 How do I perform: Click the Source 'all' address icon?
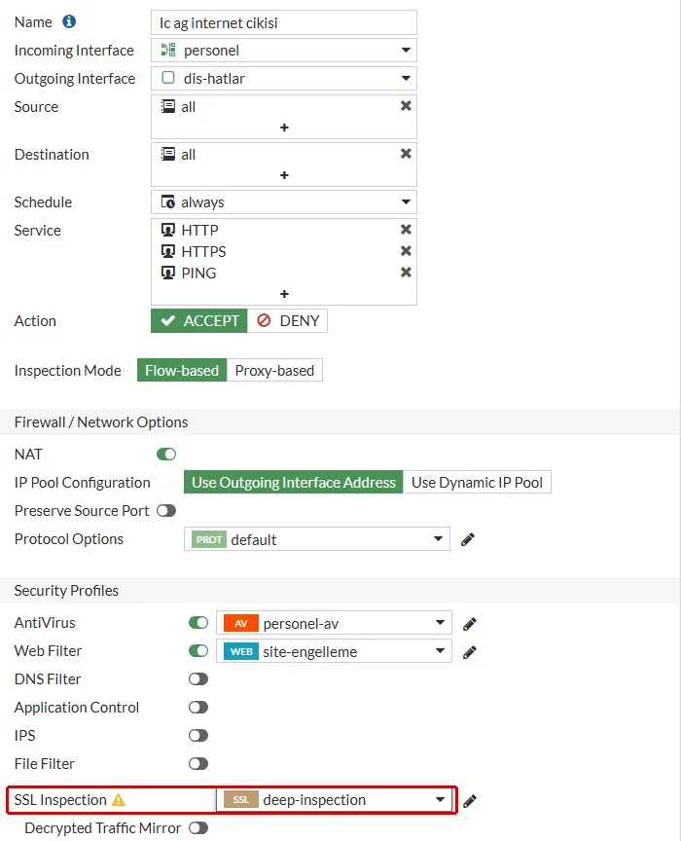click(168, 106)
